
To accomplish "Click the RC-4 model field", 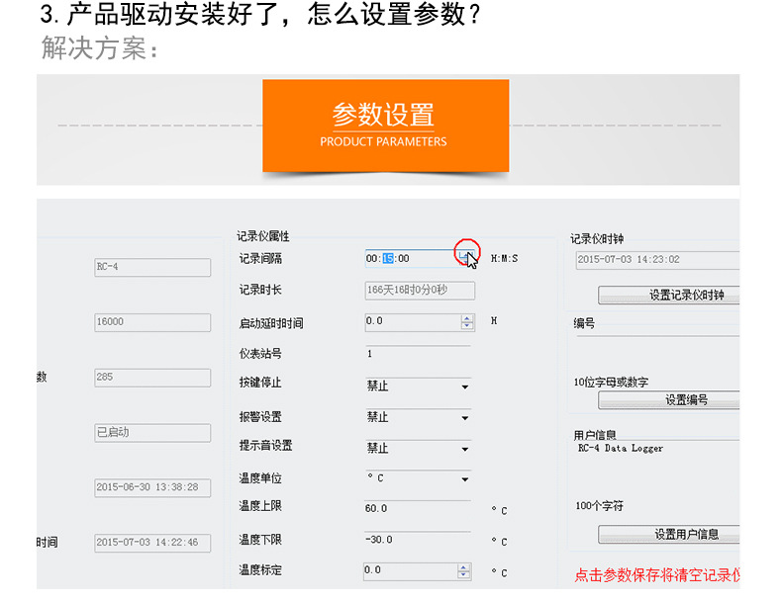I will 152,267.
